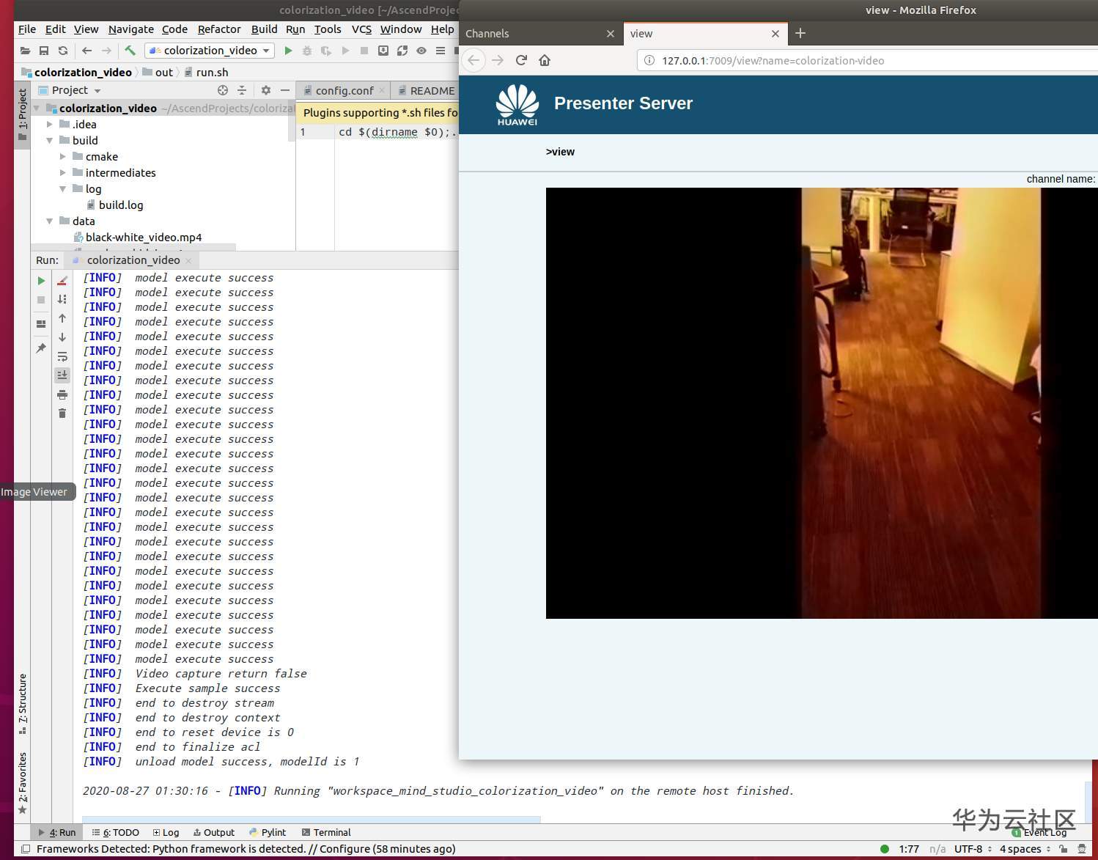The image size is (1098, 860).
Task: Click the Save All floppy disk icon
Action: coord(44,51)
